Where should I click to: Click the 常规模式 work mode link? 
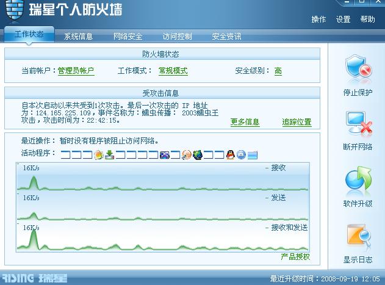(173, 71)
